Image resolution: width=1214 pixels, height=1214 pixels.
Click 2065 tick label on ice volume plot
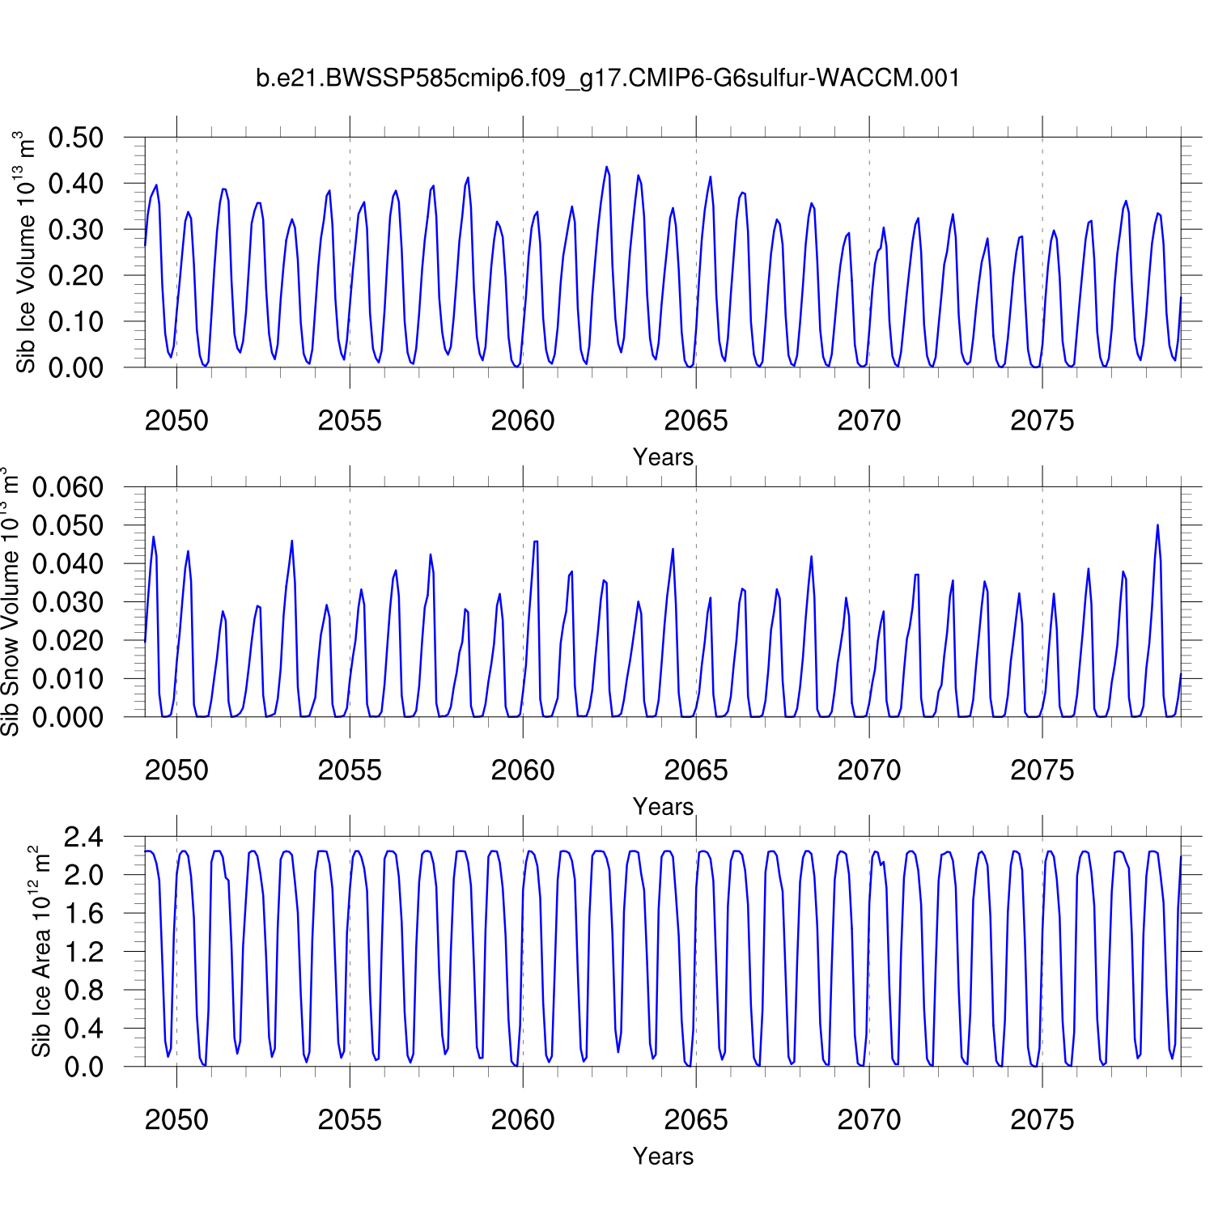click(x=695, y=421)
